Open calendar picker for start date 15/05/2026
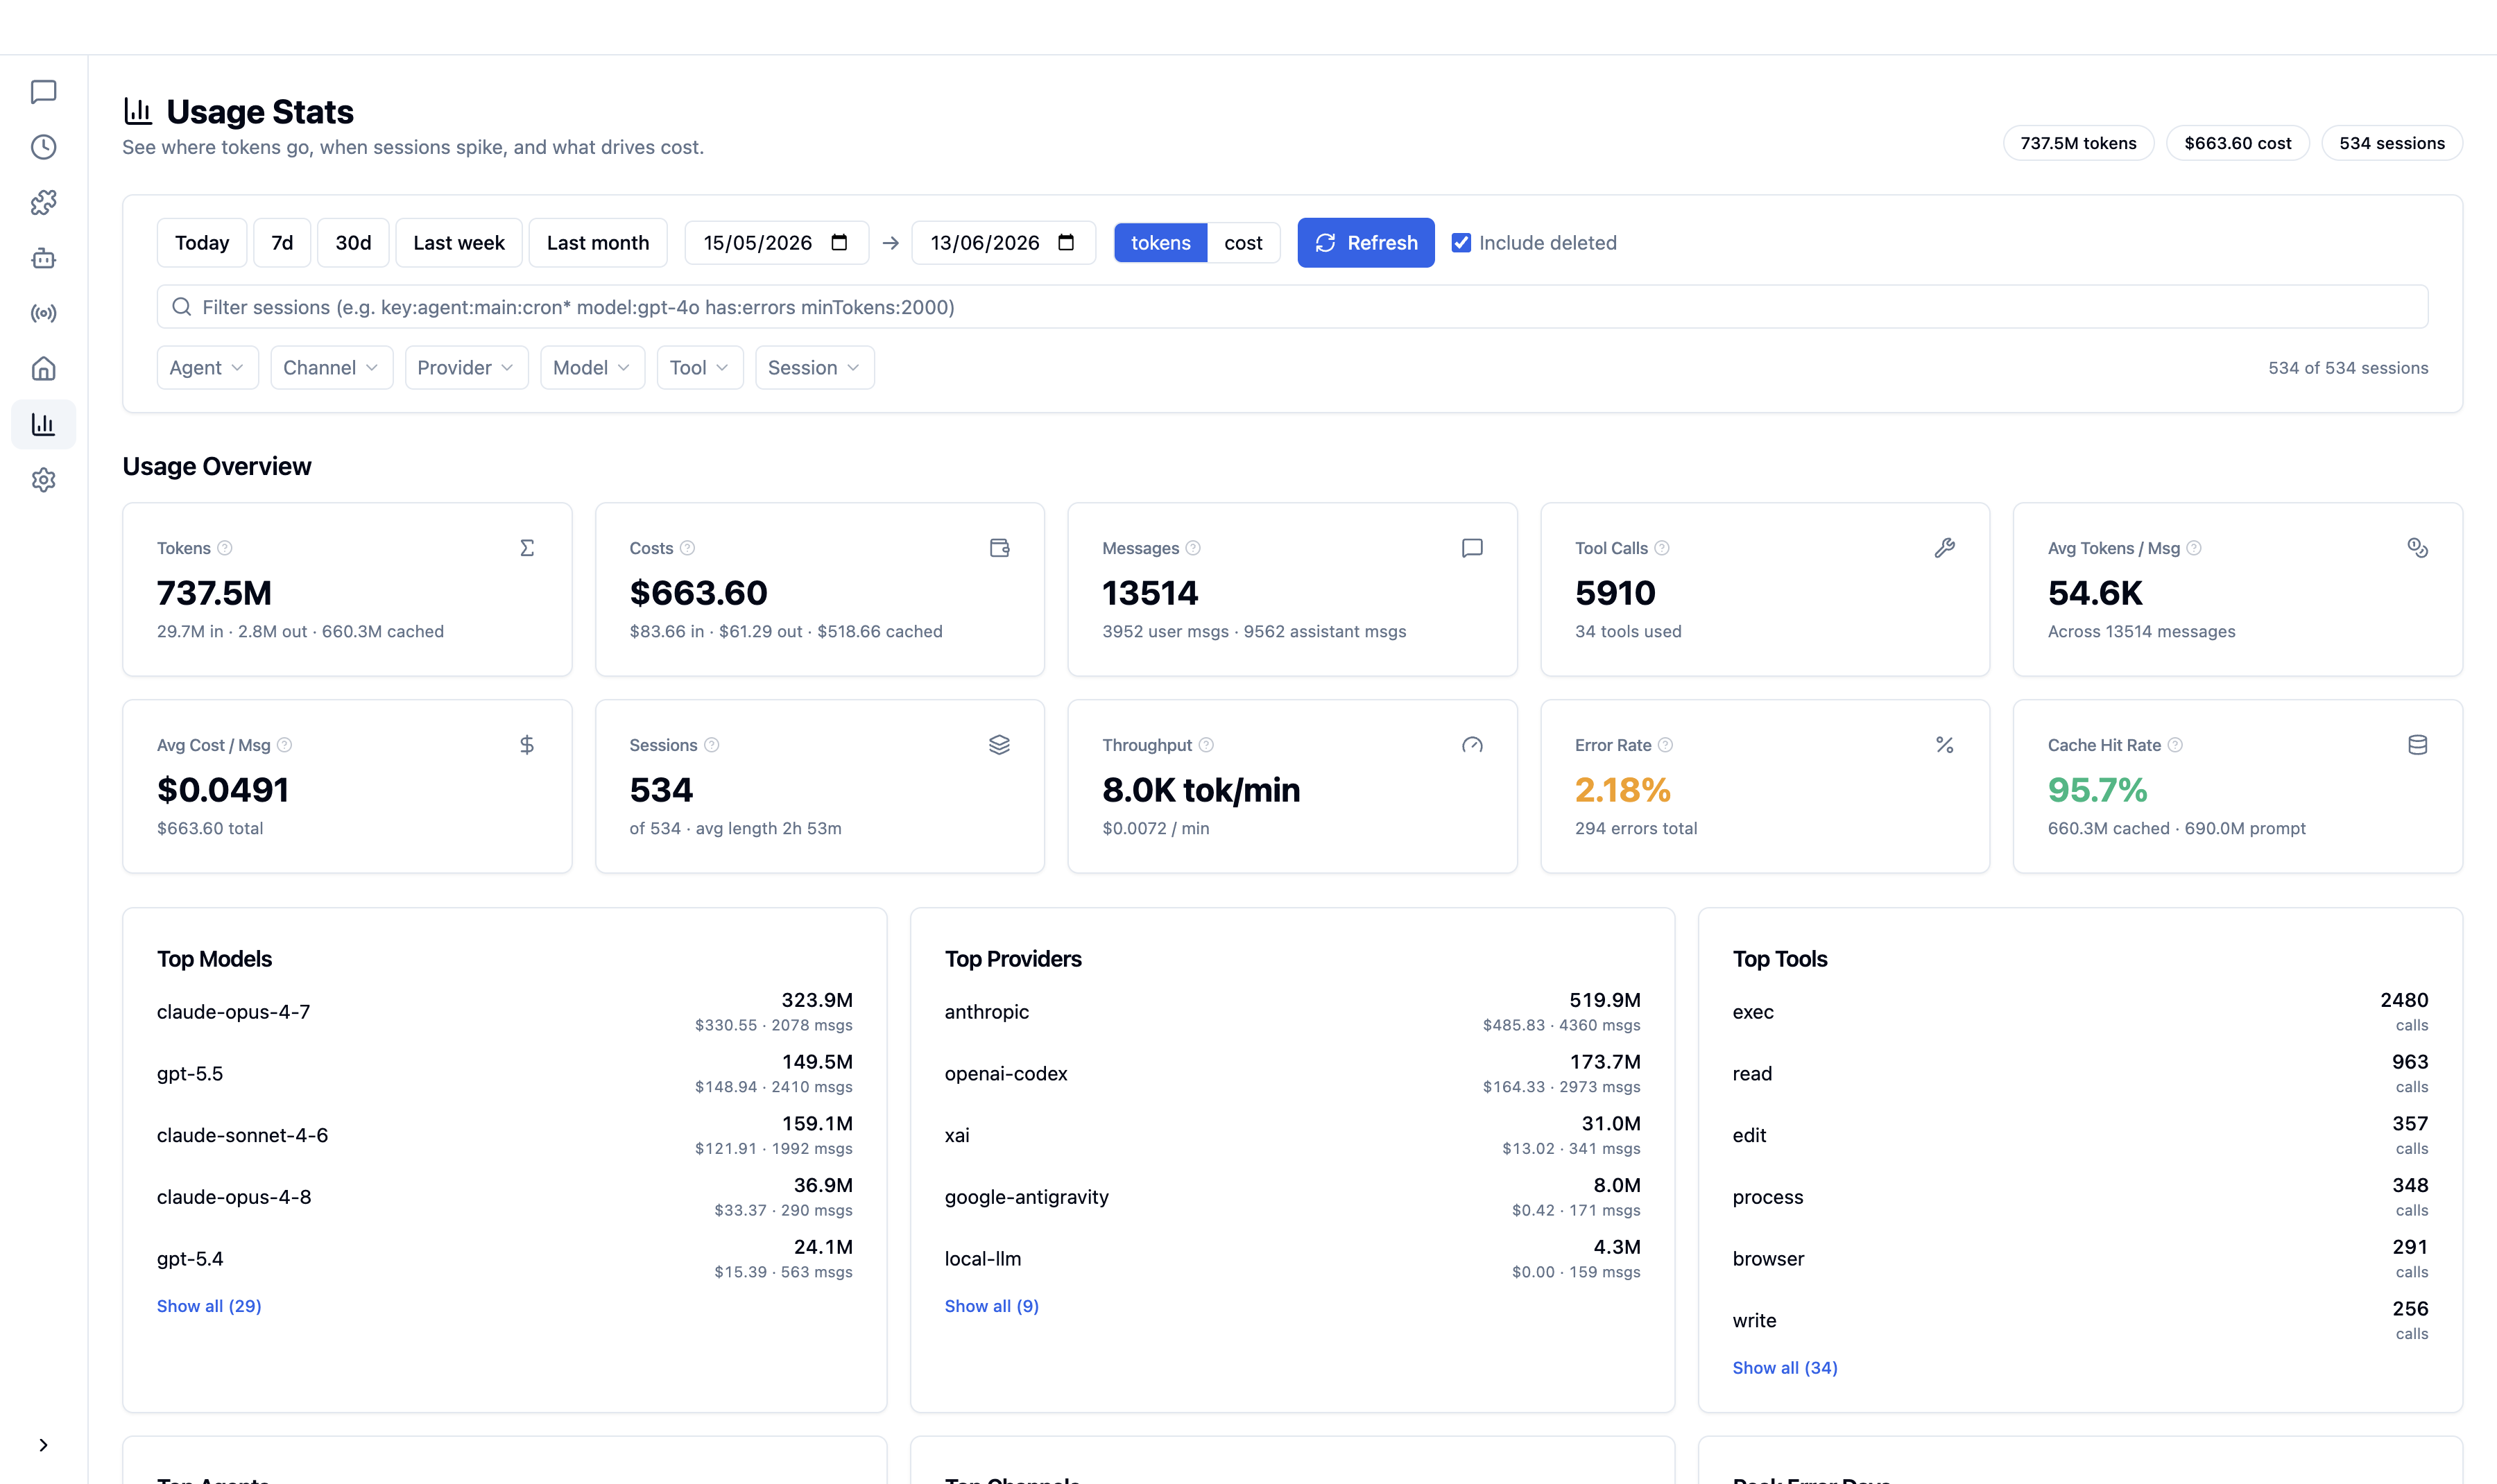The height and width of the screenshot is (1484, 2497). coord(839,243)
